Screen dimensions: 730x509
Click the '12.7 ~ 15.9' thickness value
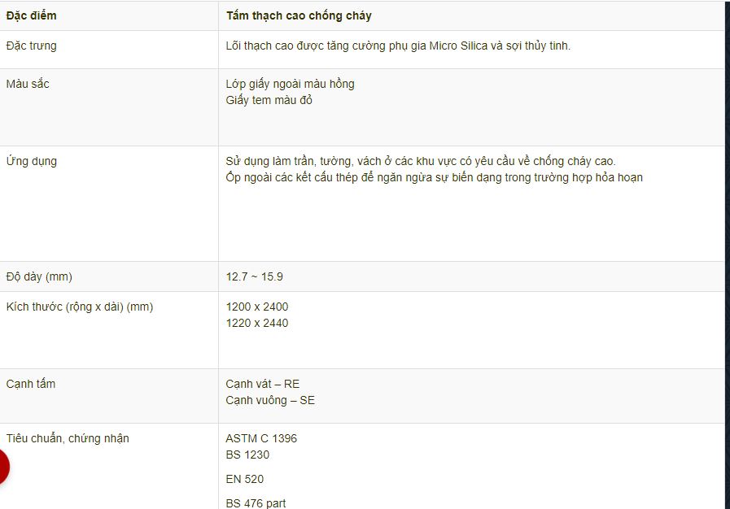coord(254,276)
